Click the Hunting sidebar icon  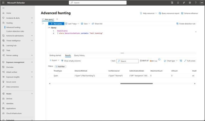tap(3, 23)
